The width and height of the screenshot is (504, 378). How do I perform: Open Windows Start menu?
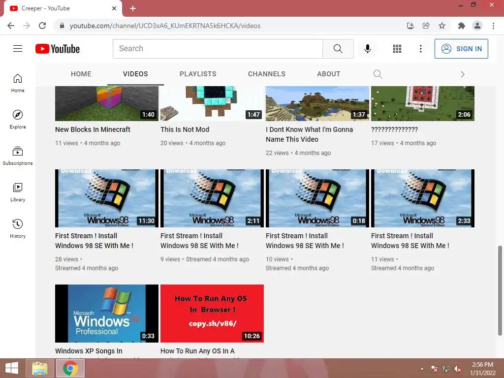[x=12, y=368]
